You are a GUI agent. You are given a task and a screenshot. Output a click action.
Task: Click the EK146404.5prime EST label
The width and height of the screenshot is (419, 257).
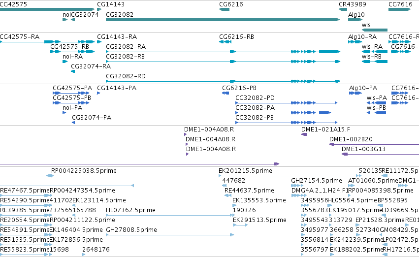[76, 230]
